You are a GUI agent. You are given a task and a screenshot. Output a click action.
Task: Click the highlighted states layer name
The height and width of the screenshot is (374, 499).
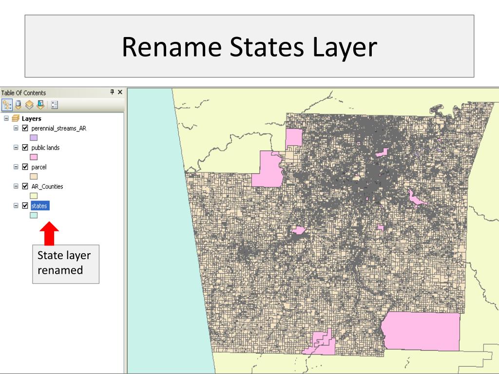coord(39,206)
